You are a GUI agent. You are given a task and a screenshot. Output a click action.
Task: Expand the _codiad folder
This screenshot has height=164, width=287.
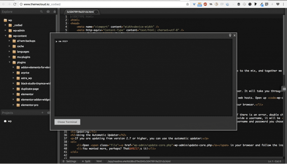point(6,25)
